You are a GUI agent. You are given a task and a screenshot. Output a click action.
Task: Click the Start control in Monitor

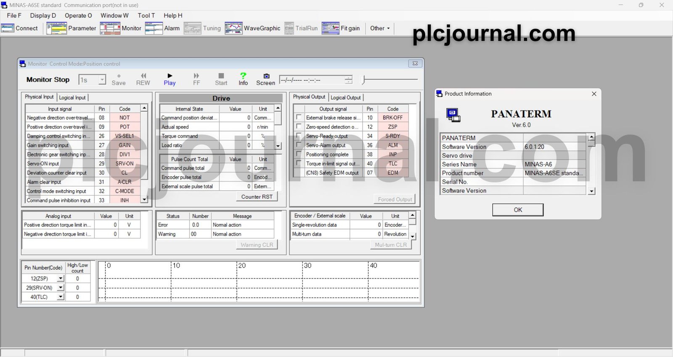tap(221, 79)
